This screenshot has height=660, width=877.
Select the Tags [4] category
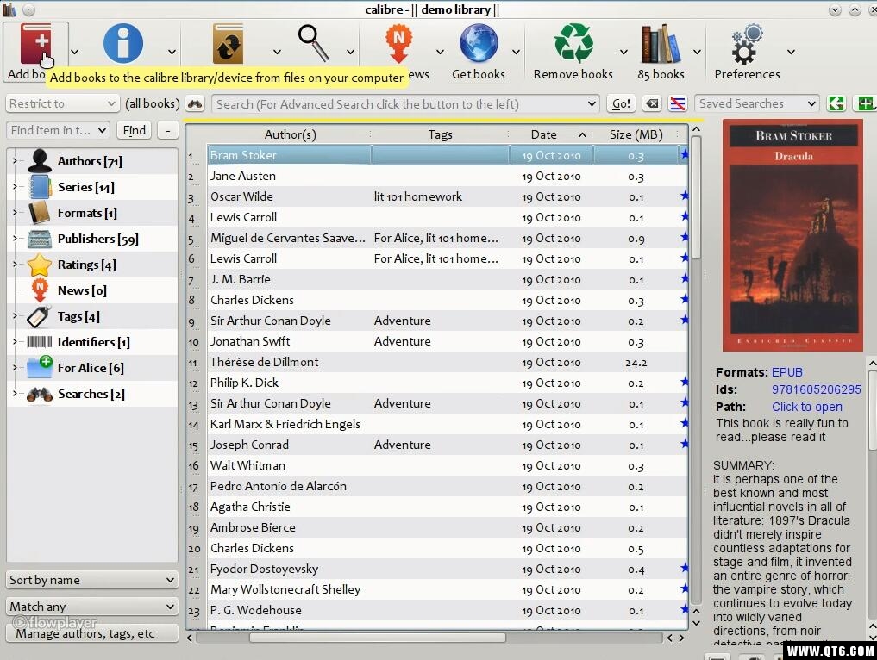click(x=78, y=317)
